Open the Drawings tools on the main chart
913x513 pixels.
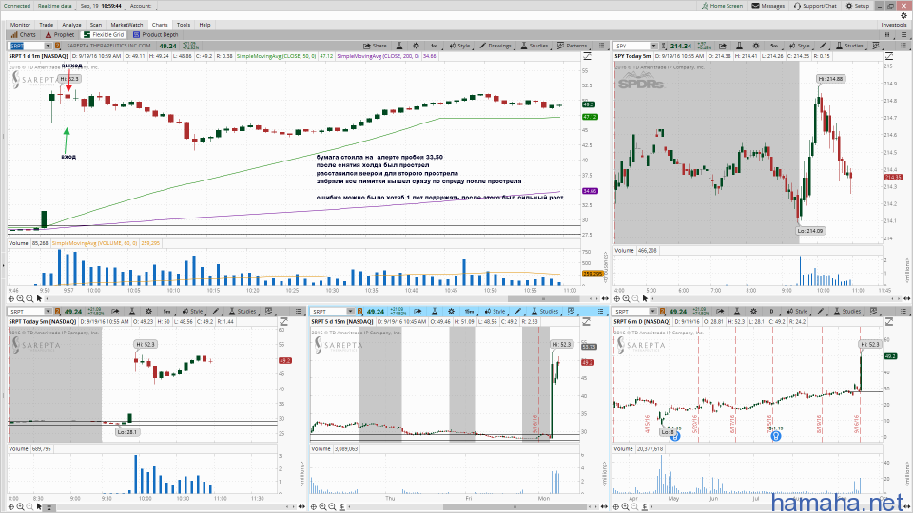click(495, 46)
